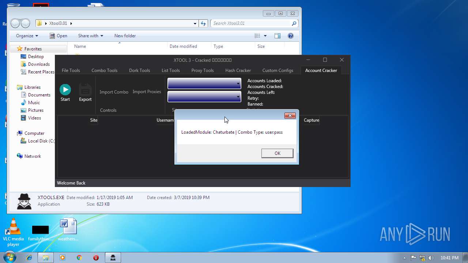Screen dimensions: 468x263
Task: Select the Proxy Tools tab
Action: tap(203, 70)
